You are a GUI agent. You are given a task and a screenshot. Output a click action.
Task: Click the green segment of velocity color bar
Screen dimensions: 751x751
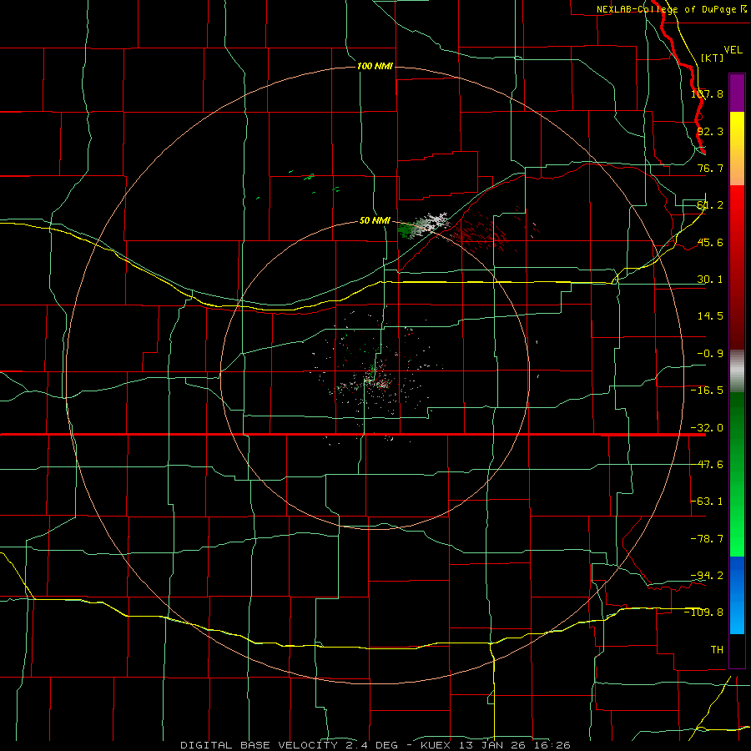737,474
